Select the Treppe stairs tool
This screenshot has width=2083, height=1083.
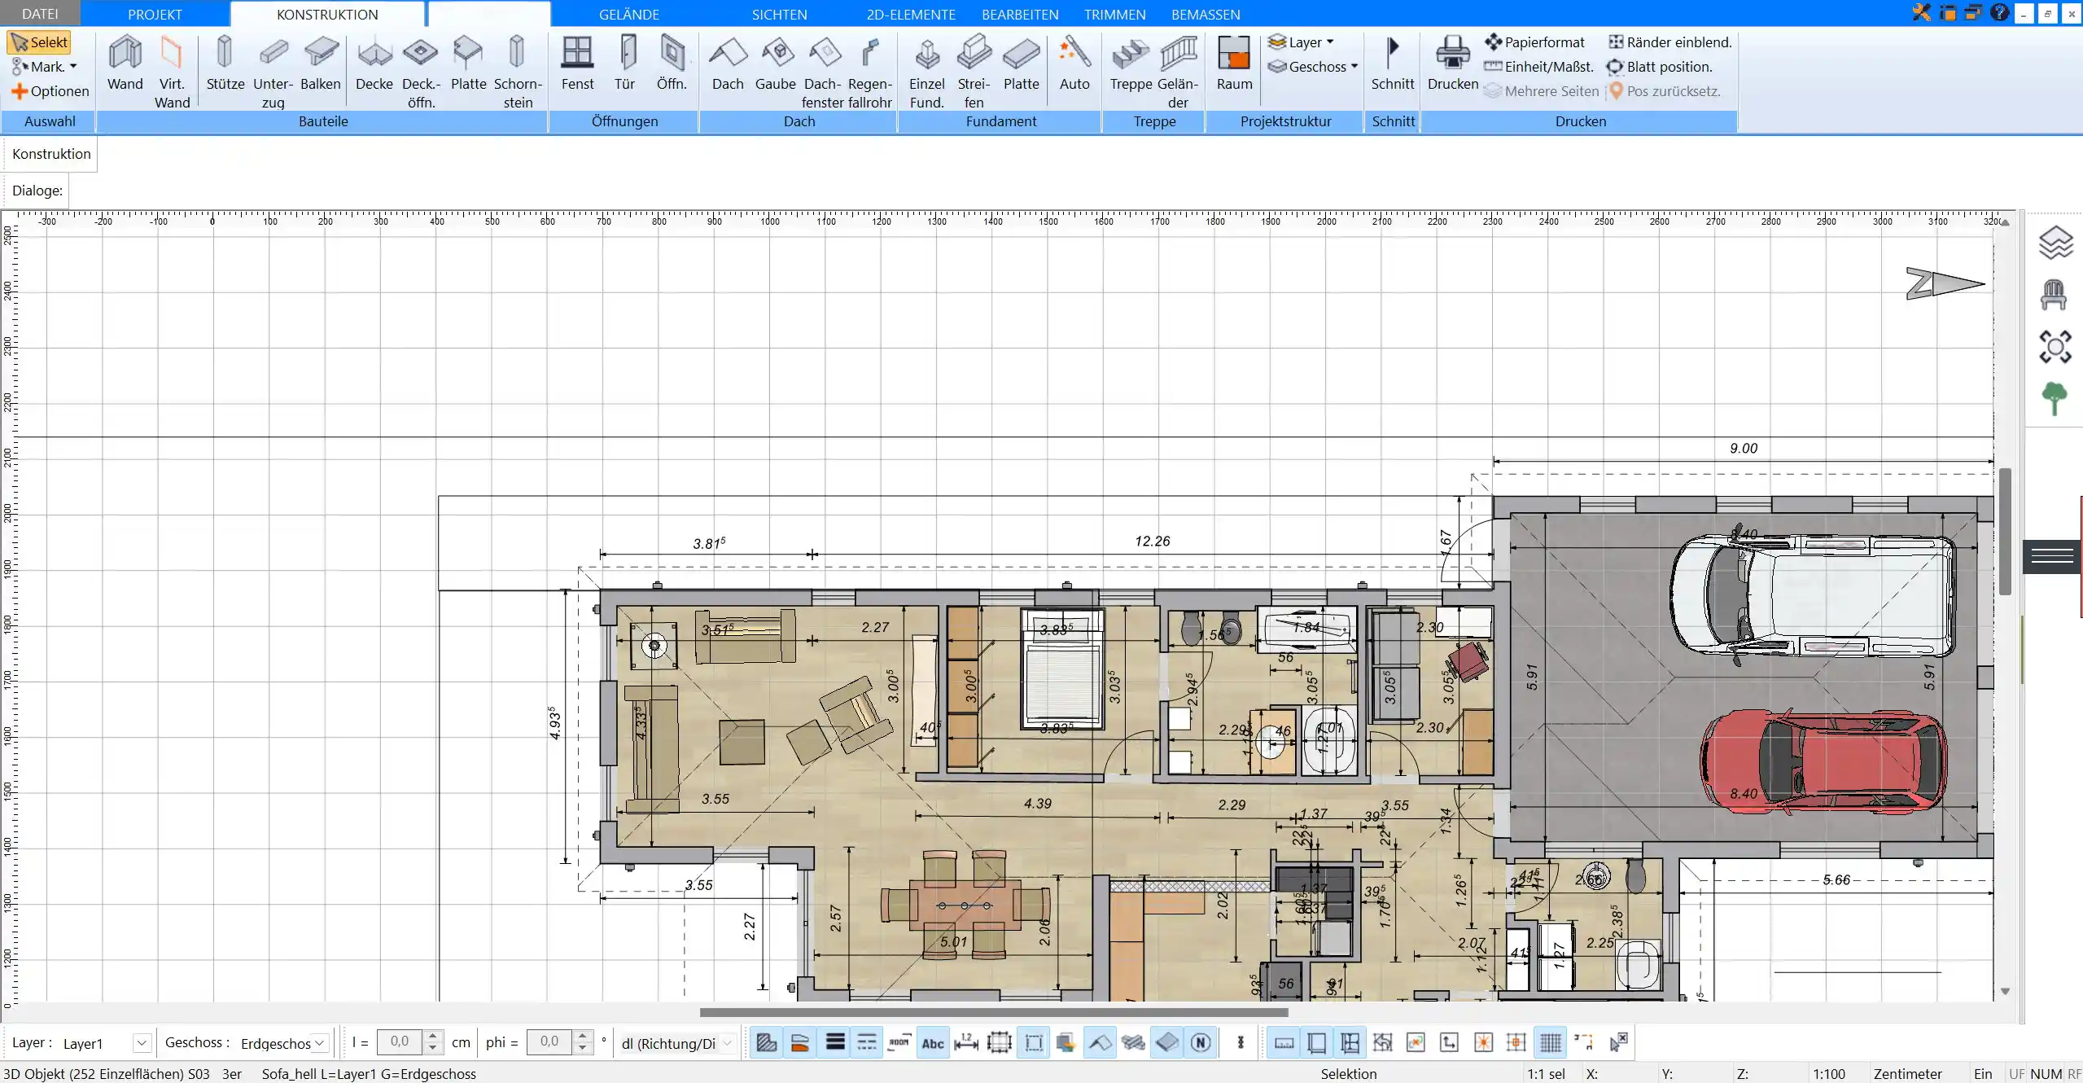point(1131,64)
